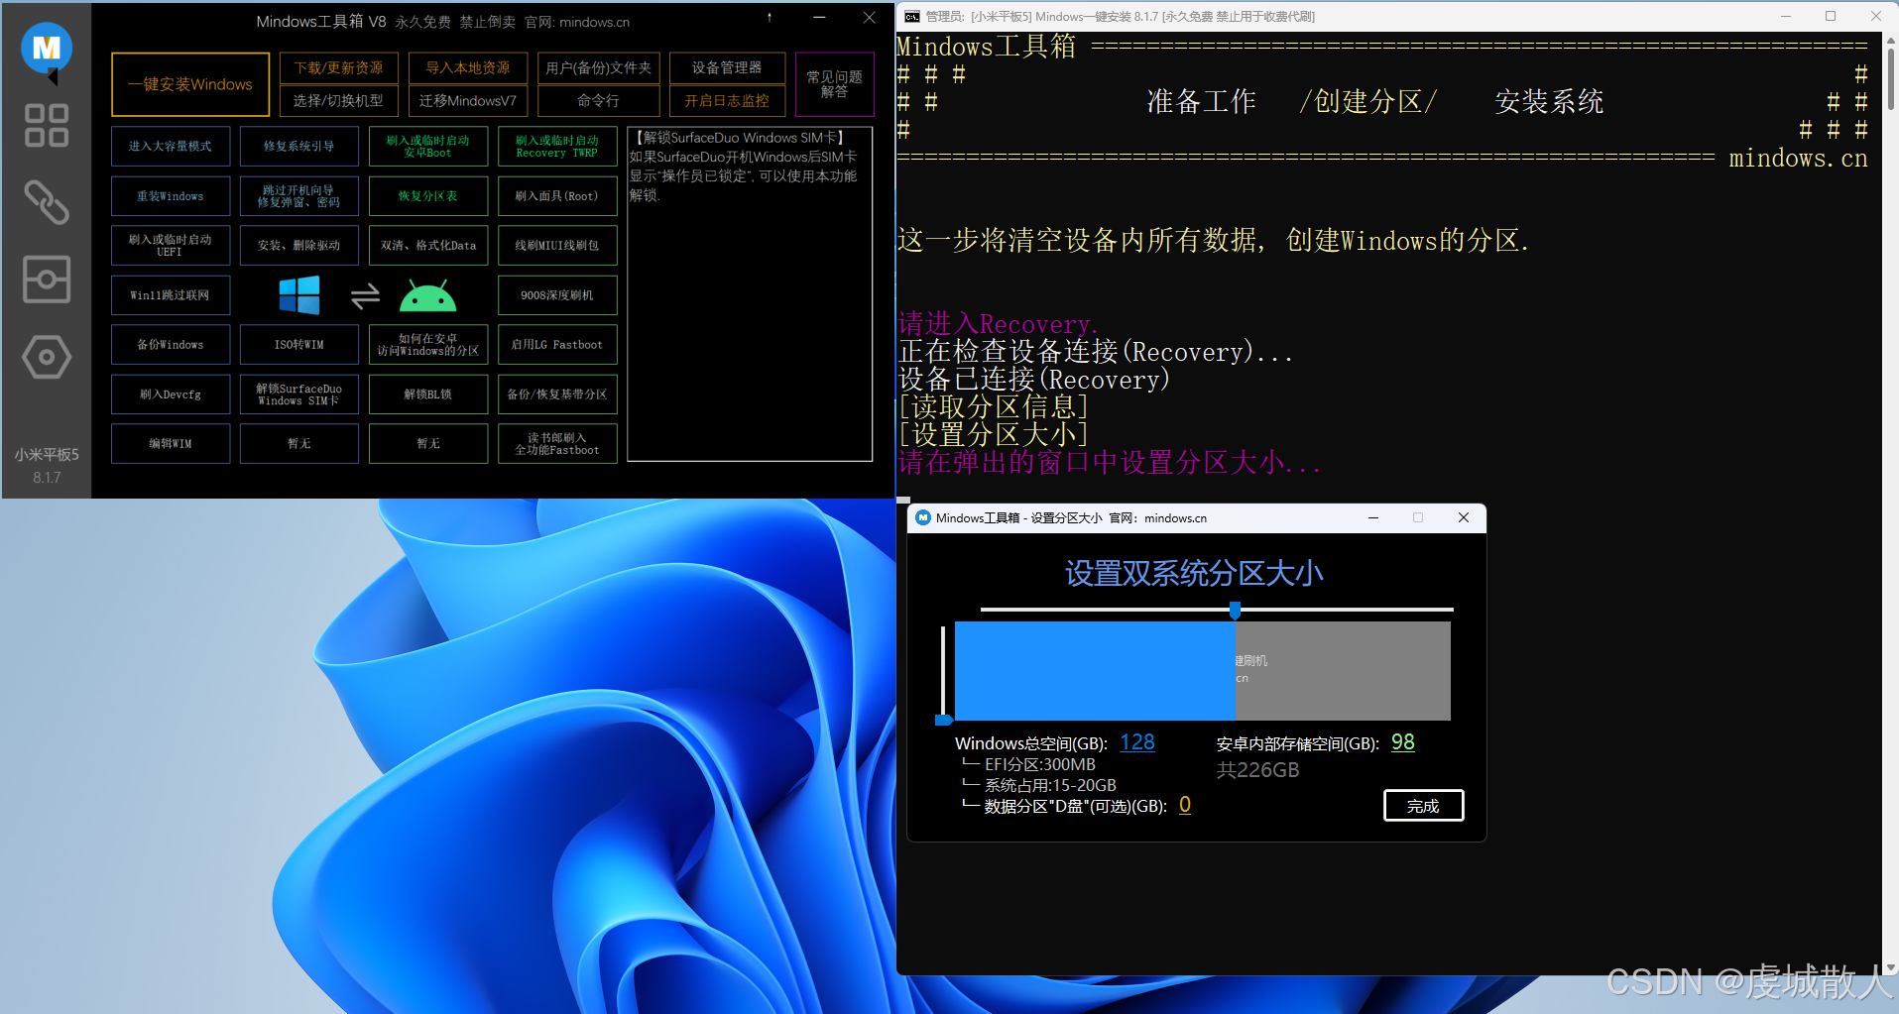1899x1014 pixels.
Task: Click 恢复分区表 button
Action: [x=428, y=196]
